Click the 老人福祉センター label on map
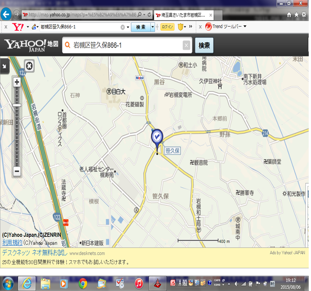Screen dimensions: 311x291 tap(97, 169)
